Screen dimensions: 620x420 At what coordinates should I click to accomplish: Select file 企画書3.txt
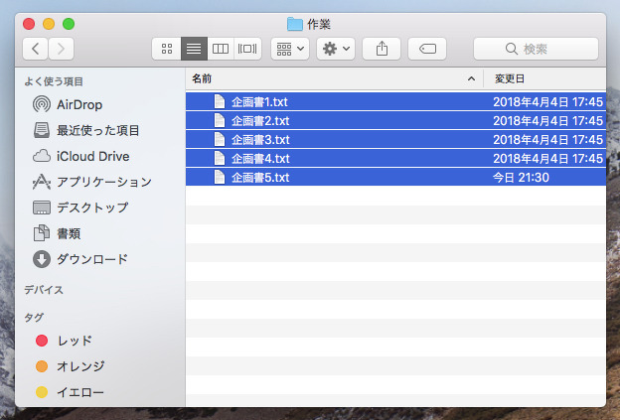pos(260,139)
